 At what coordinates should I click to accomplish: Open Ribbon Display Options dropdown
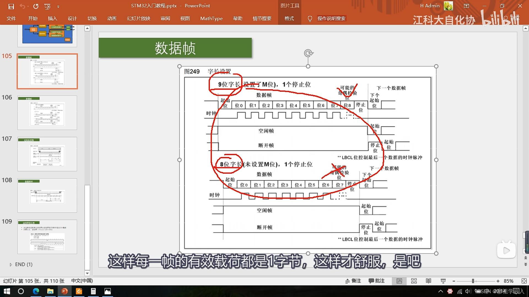466,6
